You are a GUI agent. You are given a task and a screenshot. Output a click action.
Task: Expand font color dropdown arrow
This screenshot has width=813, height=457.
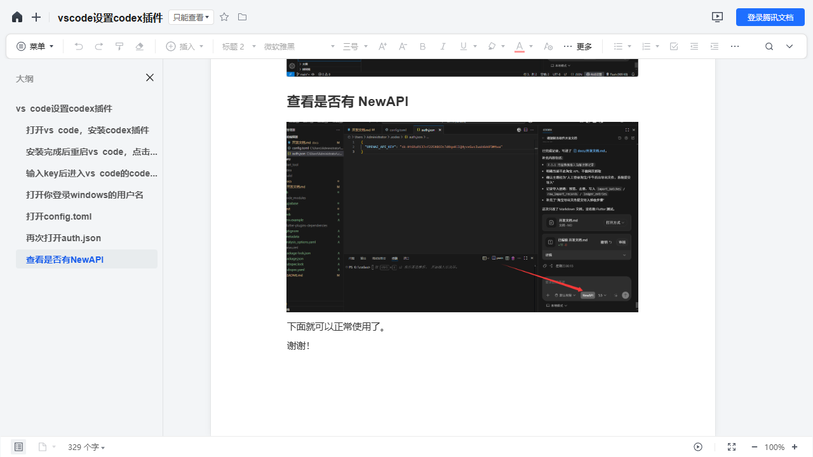531,46
